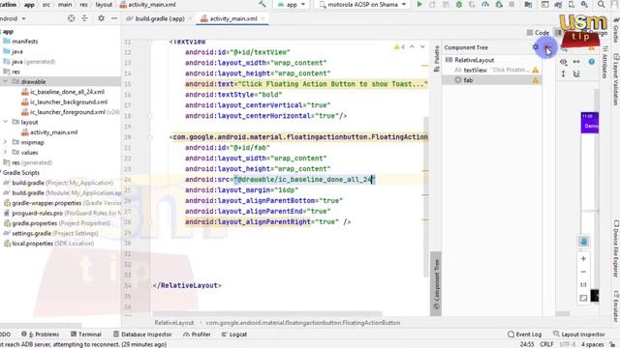Open the Profiler tool window

pos(197,334)
